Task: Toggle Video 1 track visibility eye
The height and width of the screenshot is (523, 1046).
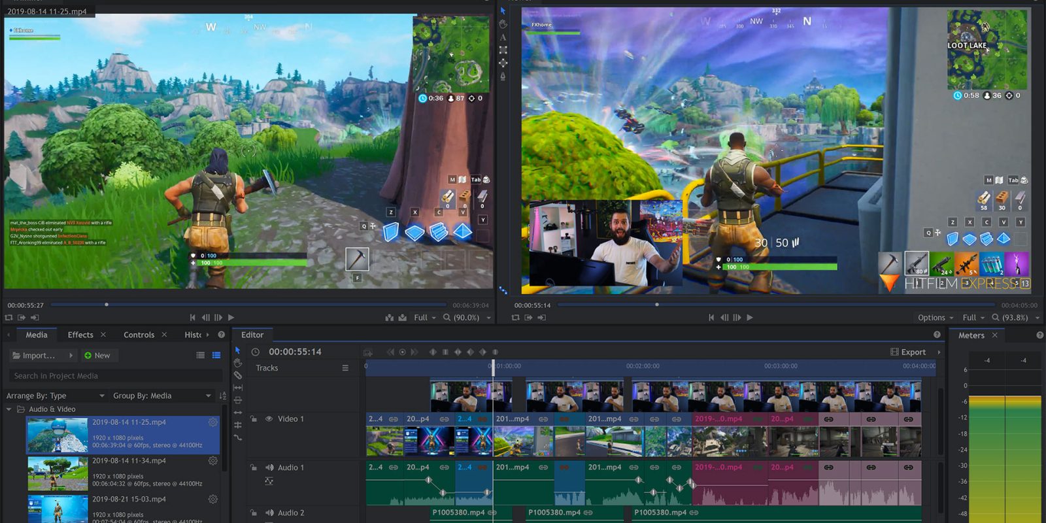Action: pyautogui.click(x=269, y=419)
